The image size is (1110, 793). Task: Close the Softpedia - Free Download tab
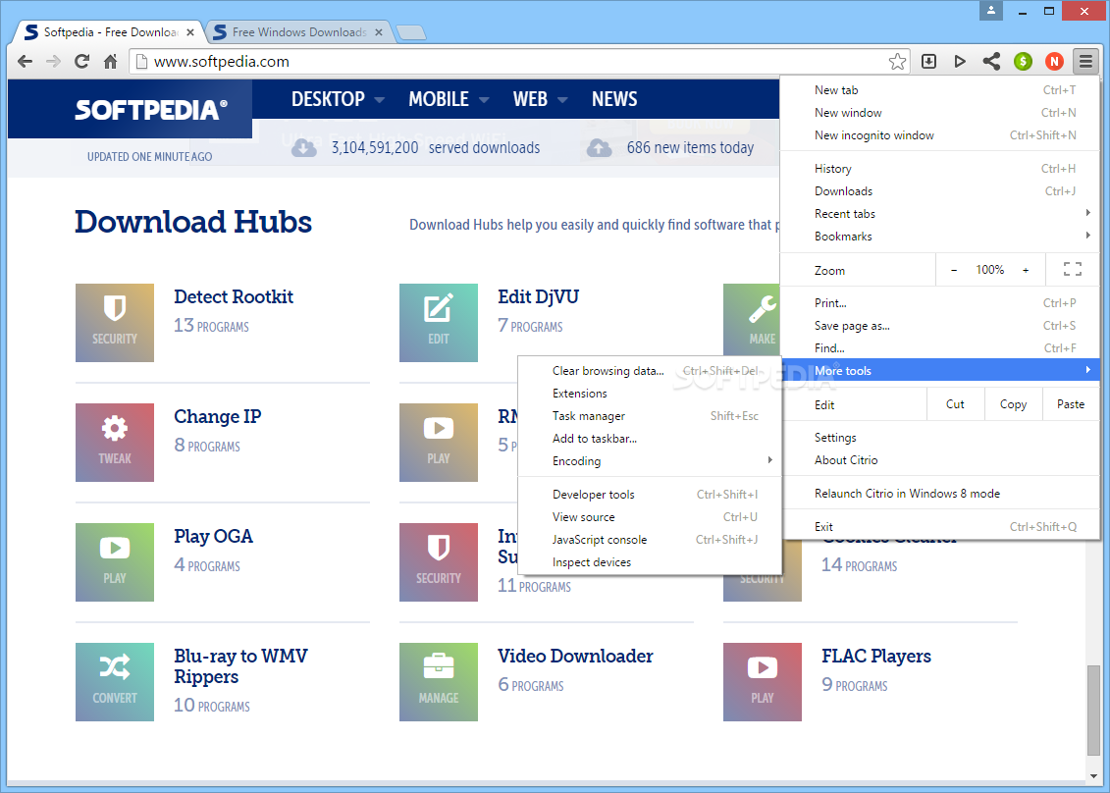tap(189, 32)
